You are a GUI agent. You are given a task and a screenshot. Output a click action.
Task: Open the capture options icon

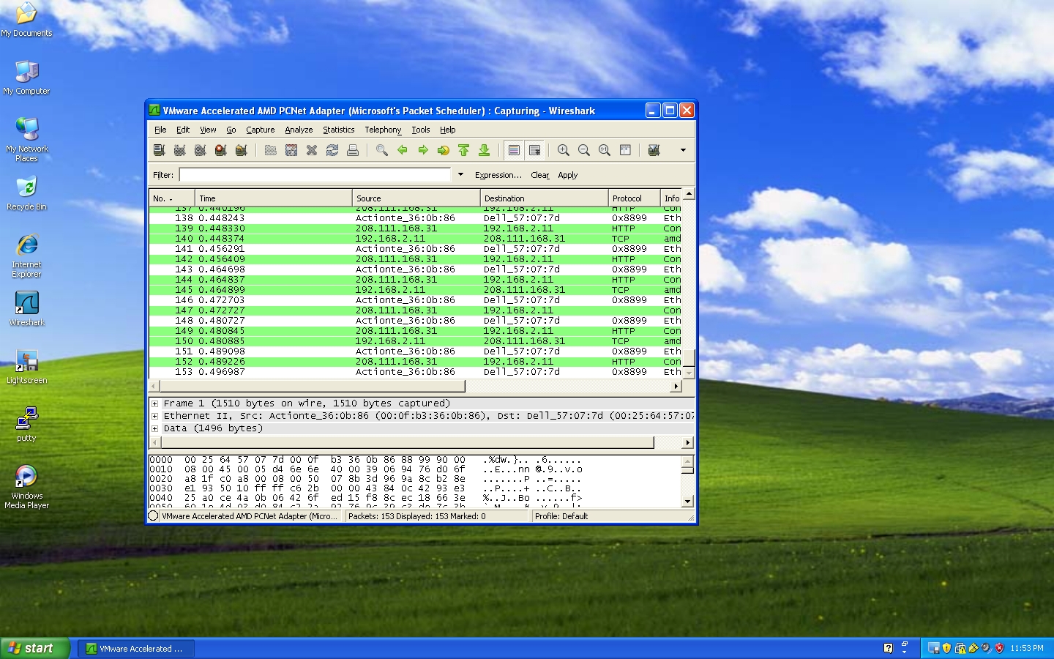click(179, 150)
